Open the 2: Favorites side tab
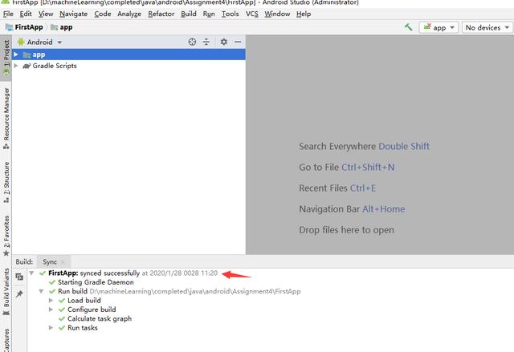The image size is (514, 352). point(6,236)
